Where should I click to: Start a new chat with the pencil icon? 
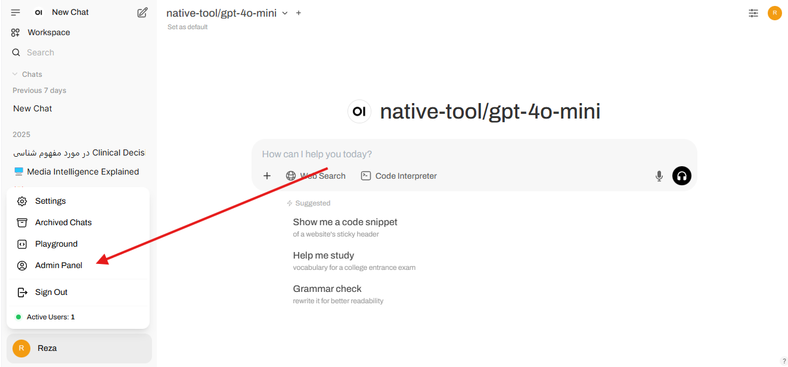[x=142, y=13]
